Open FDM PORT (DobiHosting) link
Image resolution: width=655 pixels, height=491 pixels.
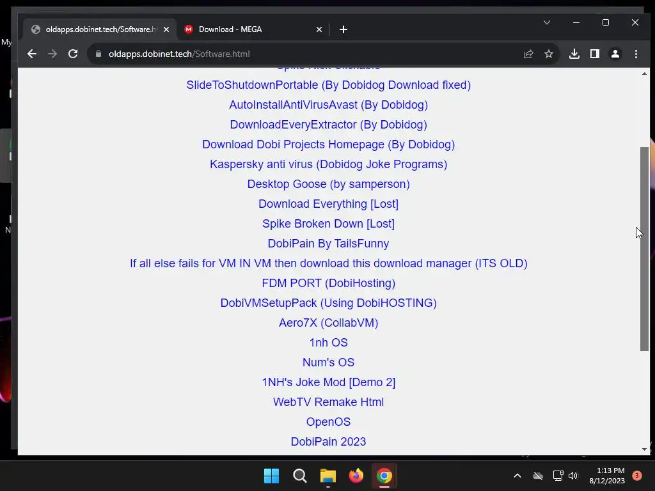pos(328,283)
